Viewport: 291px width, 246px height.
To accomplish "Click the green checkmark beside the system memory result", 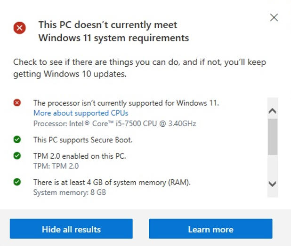I will click(x=17, y=182).
